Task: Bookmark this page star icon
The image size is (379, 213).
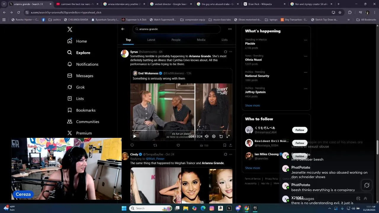Action: (x=340, y=12)
